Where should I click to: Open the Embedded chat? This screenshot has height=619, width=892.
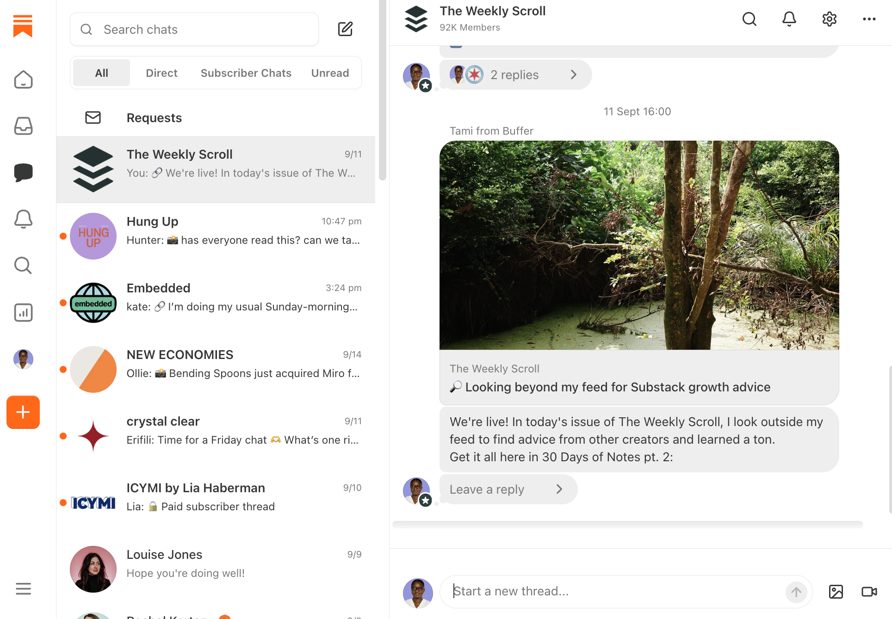pyautogui.click(x=216, y=303)
